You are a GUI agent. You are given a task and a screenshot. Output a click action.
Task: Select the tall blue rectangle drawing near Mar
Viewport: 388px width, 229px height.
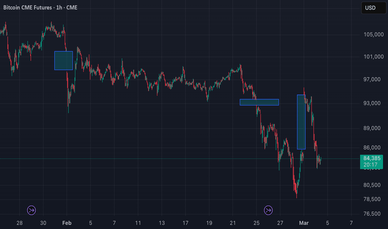[301, 122]
